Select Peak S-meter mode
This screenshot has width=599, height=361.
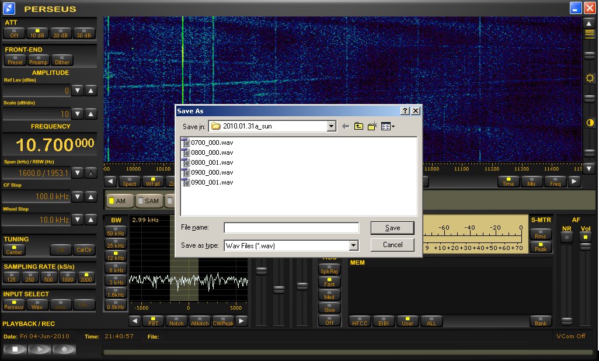pos(541,247)
